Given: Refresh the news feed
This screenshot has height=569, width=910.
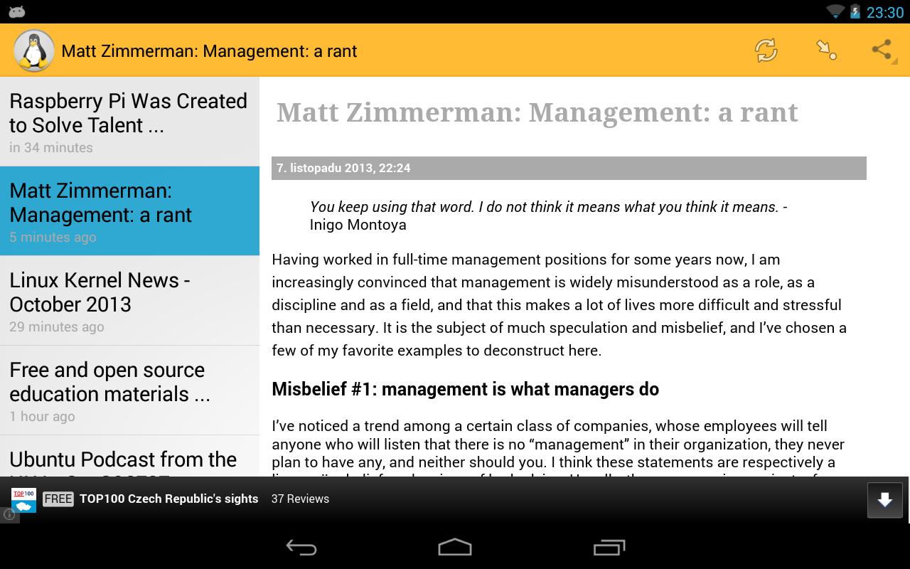Looking at the screenshot, I should click(766, 50).
